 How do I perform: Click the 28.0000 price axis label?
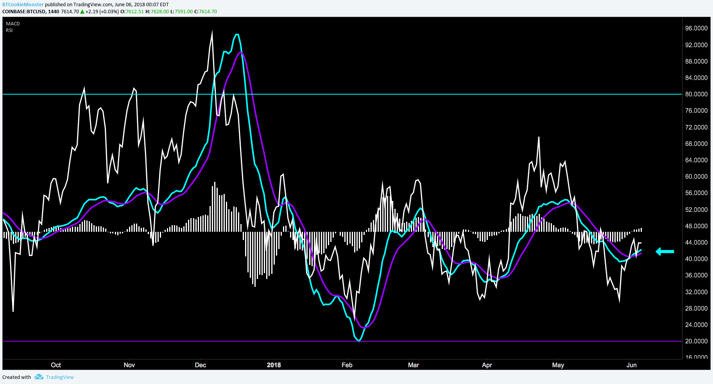(696, 309)
